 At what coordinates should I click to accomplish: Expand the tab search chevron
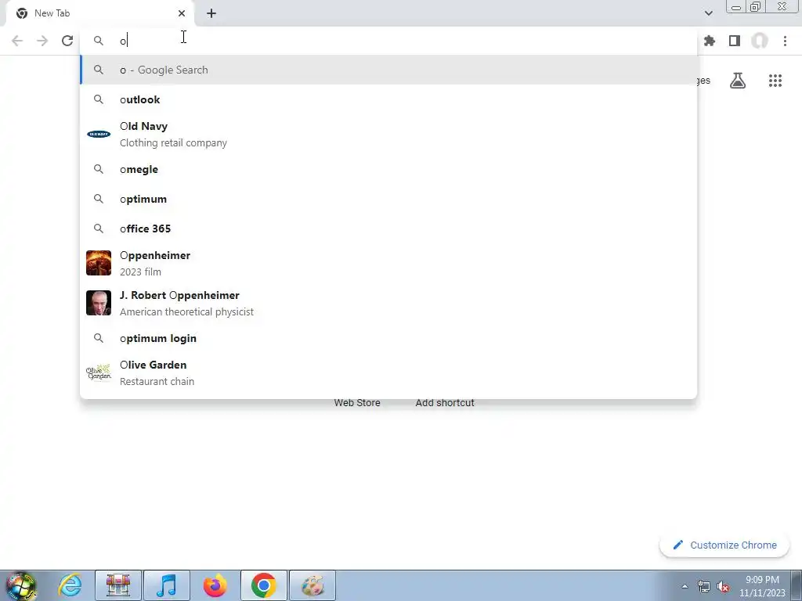pos(708,13)
